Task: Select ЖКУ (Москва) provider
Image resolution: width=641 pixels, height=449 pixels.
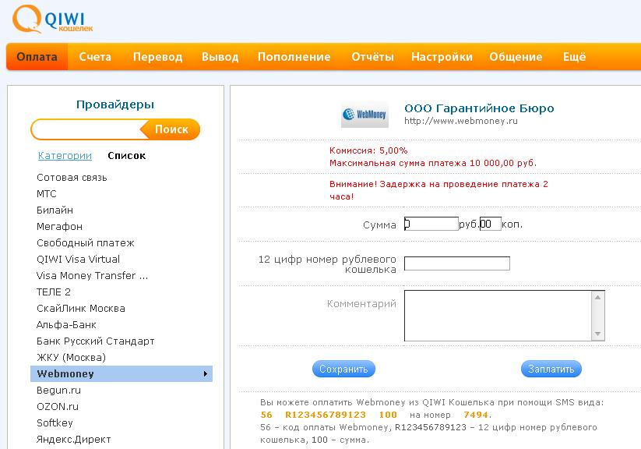Action: coord(71,357)
